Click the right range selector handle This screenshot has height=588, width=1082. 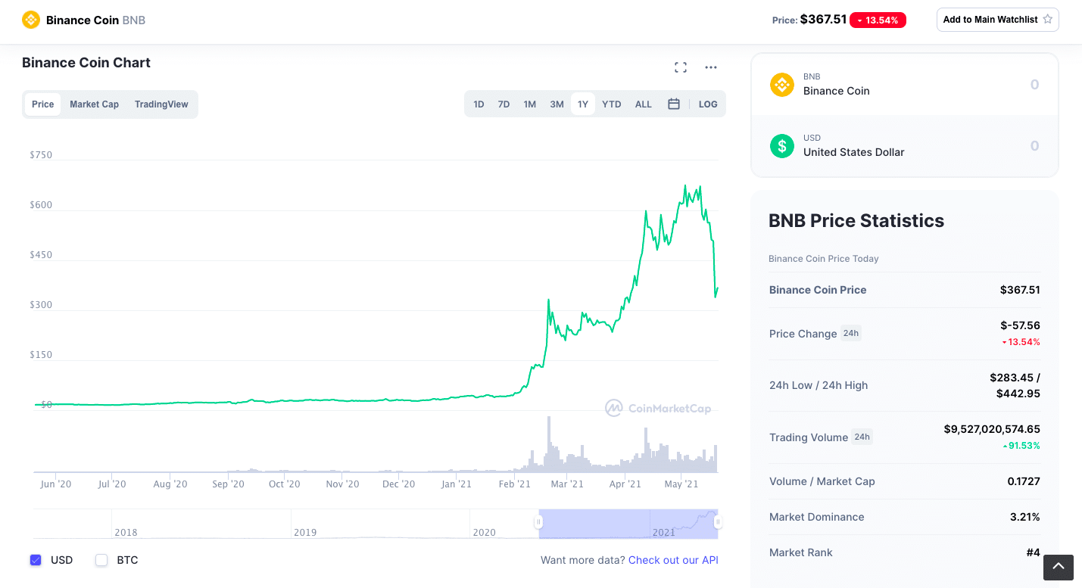coord(718,521)
